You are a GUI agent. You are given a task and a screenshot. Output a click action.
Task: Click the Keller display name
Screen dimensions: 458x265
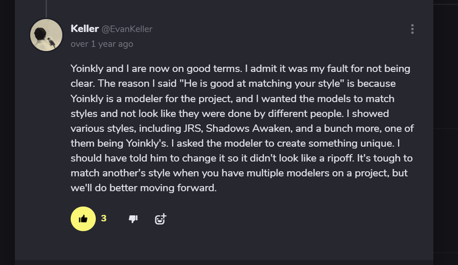[x=85, y=29]
